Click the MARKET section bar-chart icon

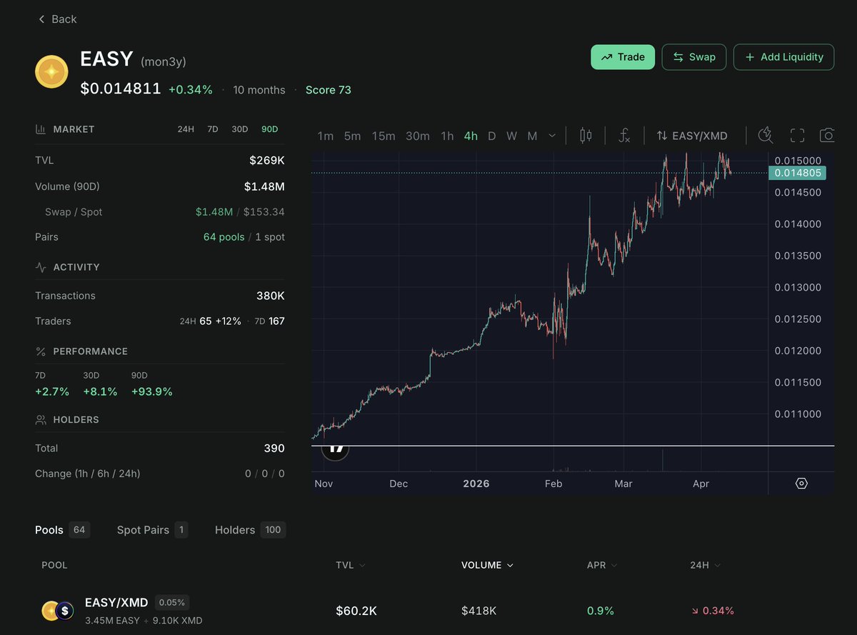41,129
